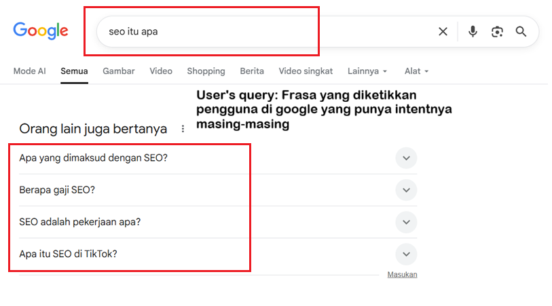Expand chevron for SEO adalah pekerjaan apa

point(406,222)
